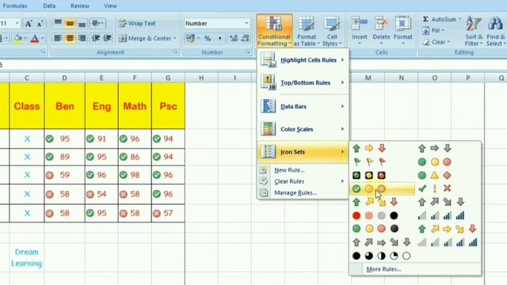
Task: Decrease decimal places
Action: 246,39
